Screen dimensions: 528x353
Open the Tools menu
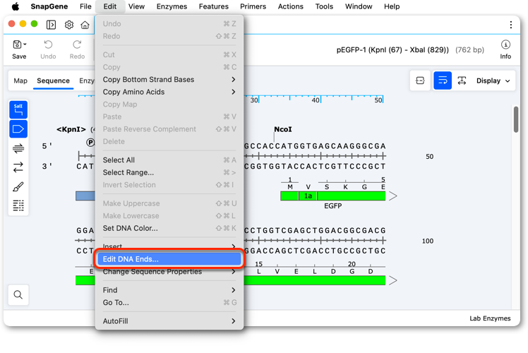324,6
